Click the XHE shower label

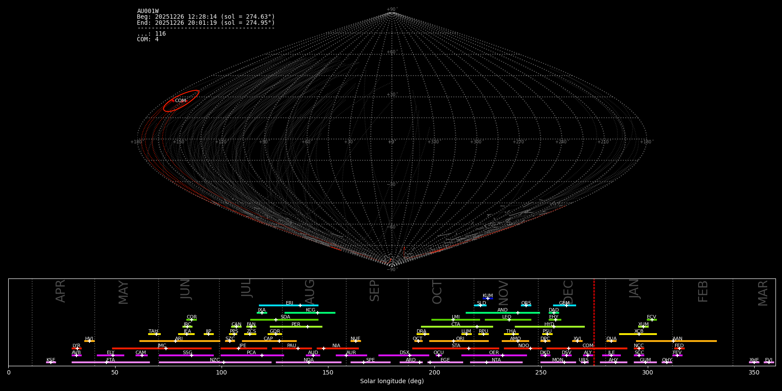[x=754, y=360]
